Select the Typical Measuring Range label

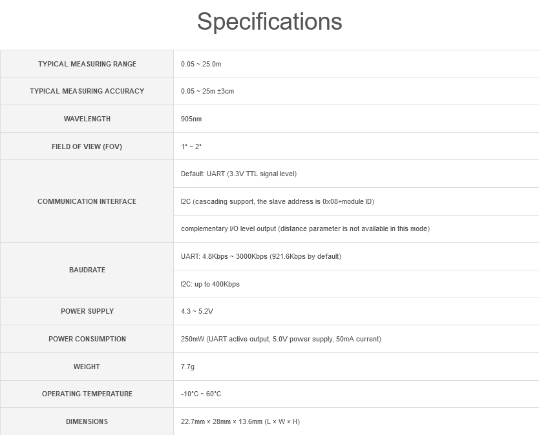87,64
